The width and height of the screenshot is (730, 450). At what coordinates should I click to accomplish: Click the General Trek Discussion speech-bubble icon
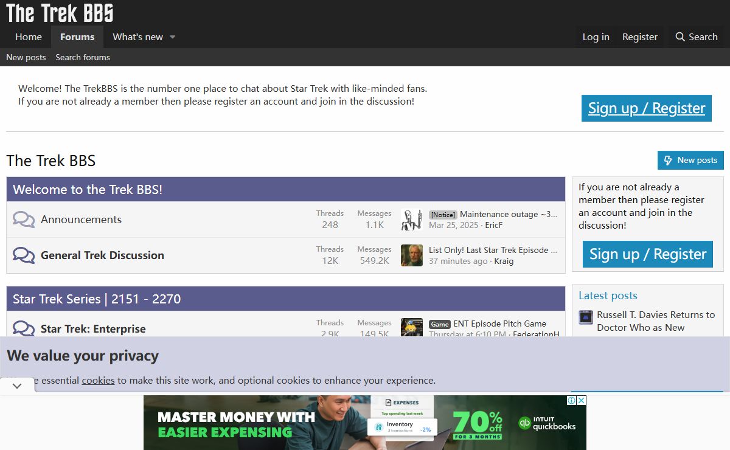coord(24,255)
